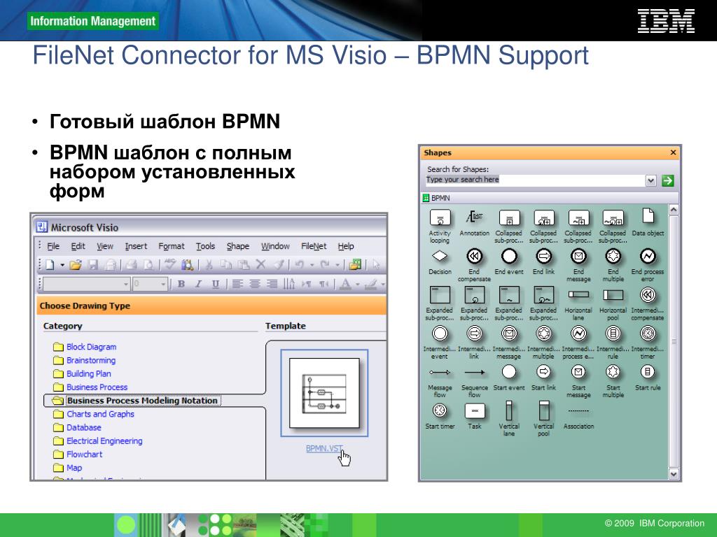This screenshot has height=537, width=717.
Task: Select the Horizontal lane shape
Action: pos(578,295)
